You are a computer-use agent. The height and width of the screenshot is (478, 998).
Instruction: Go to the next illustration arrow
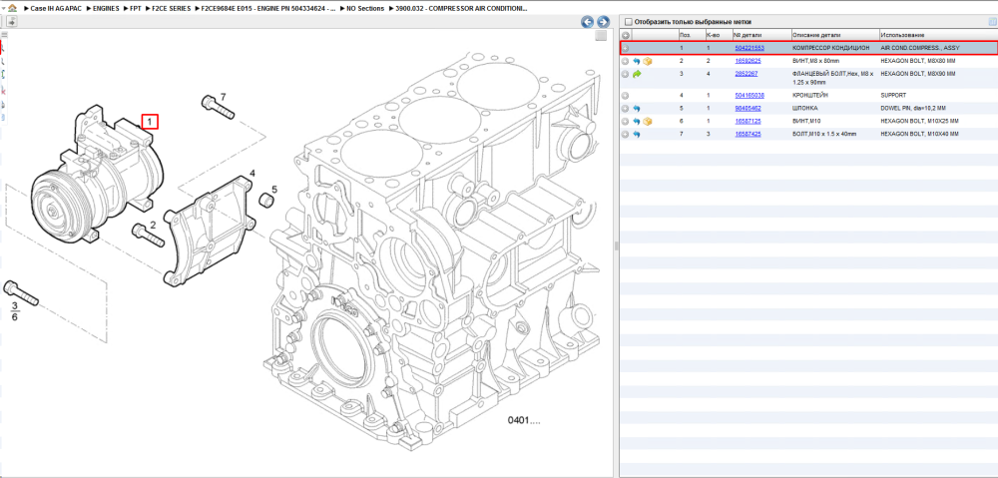coord(603,22)
